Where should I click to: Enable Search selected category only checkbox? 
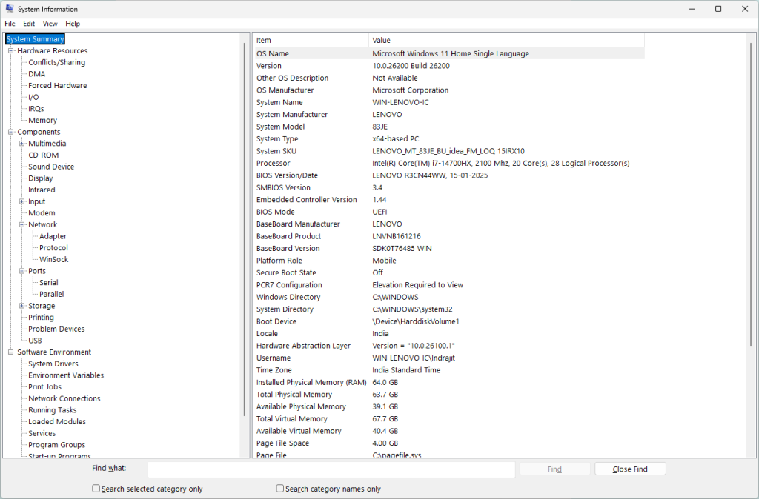[x=96, y=489]
